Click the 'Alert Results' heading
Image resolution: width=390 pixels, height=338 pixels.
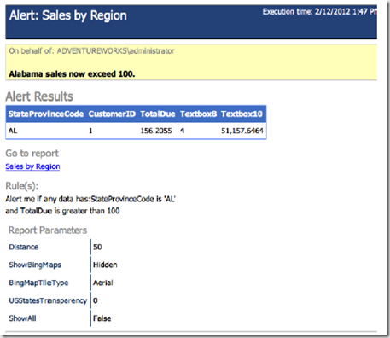click(x=39, y=96)
